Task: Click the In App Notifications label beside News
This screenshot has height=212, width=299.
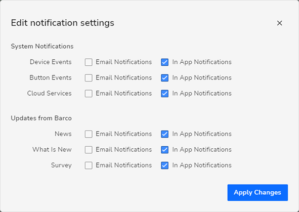Action: (x=202, y=134)
